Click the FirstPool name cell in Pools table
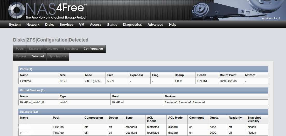Image resolution: width=286 pixels, height=136 pixels. tap(26, 81)
